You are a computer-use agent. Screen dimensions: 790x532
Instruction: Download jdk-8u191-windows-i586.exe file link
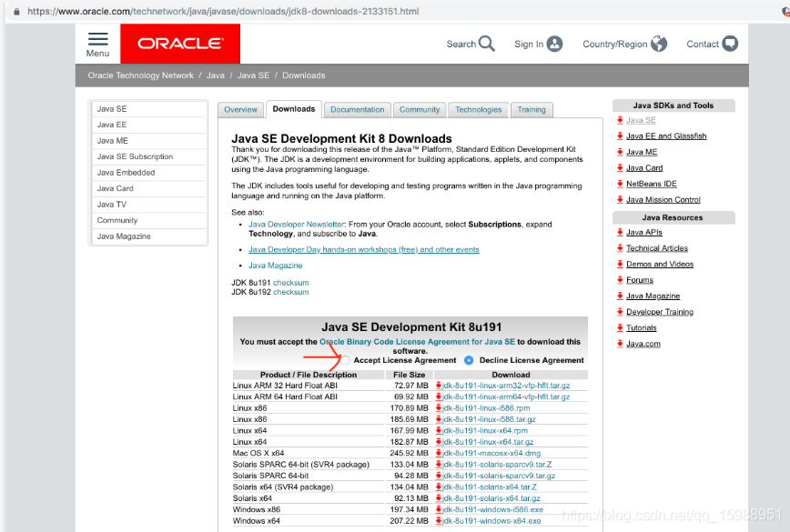(492, 509)
